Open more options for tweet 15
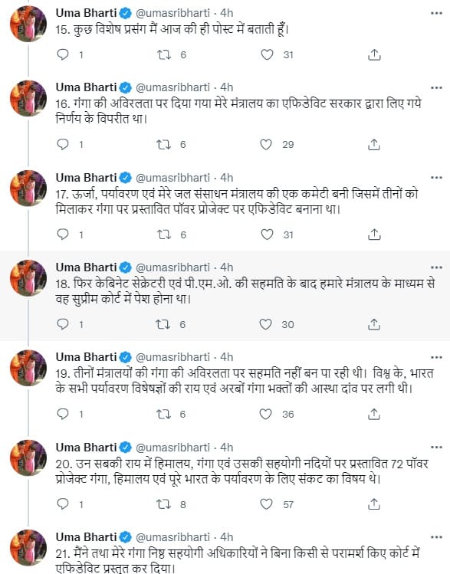The image size is (450, 574). [x=436, y=14]
